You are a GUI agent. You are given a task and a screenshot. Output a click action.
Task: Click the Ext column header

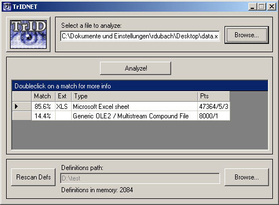[x=63, y=96]
